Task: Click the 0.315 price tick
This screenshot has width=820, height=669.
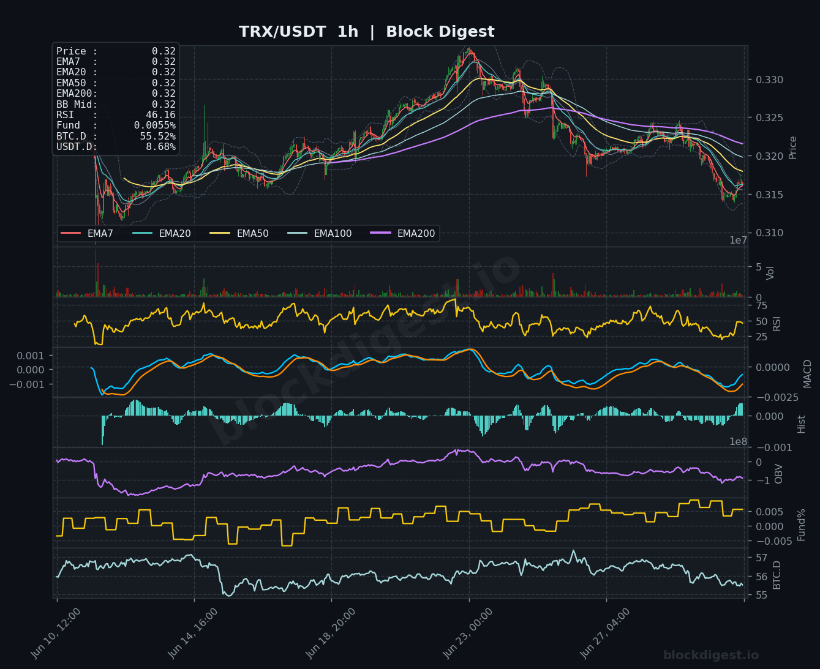Action: coord(770,195)
